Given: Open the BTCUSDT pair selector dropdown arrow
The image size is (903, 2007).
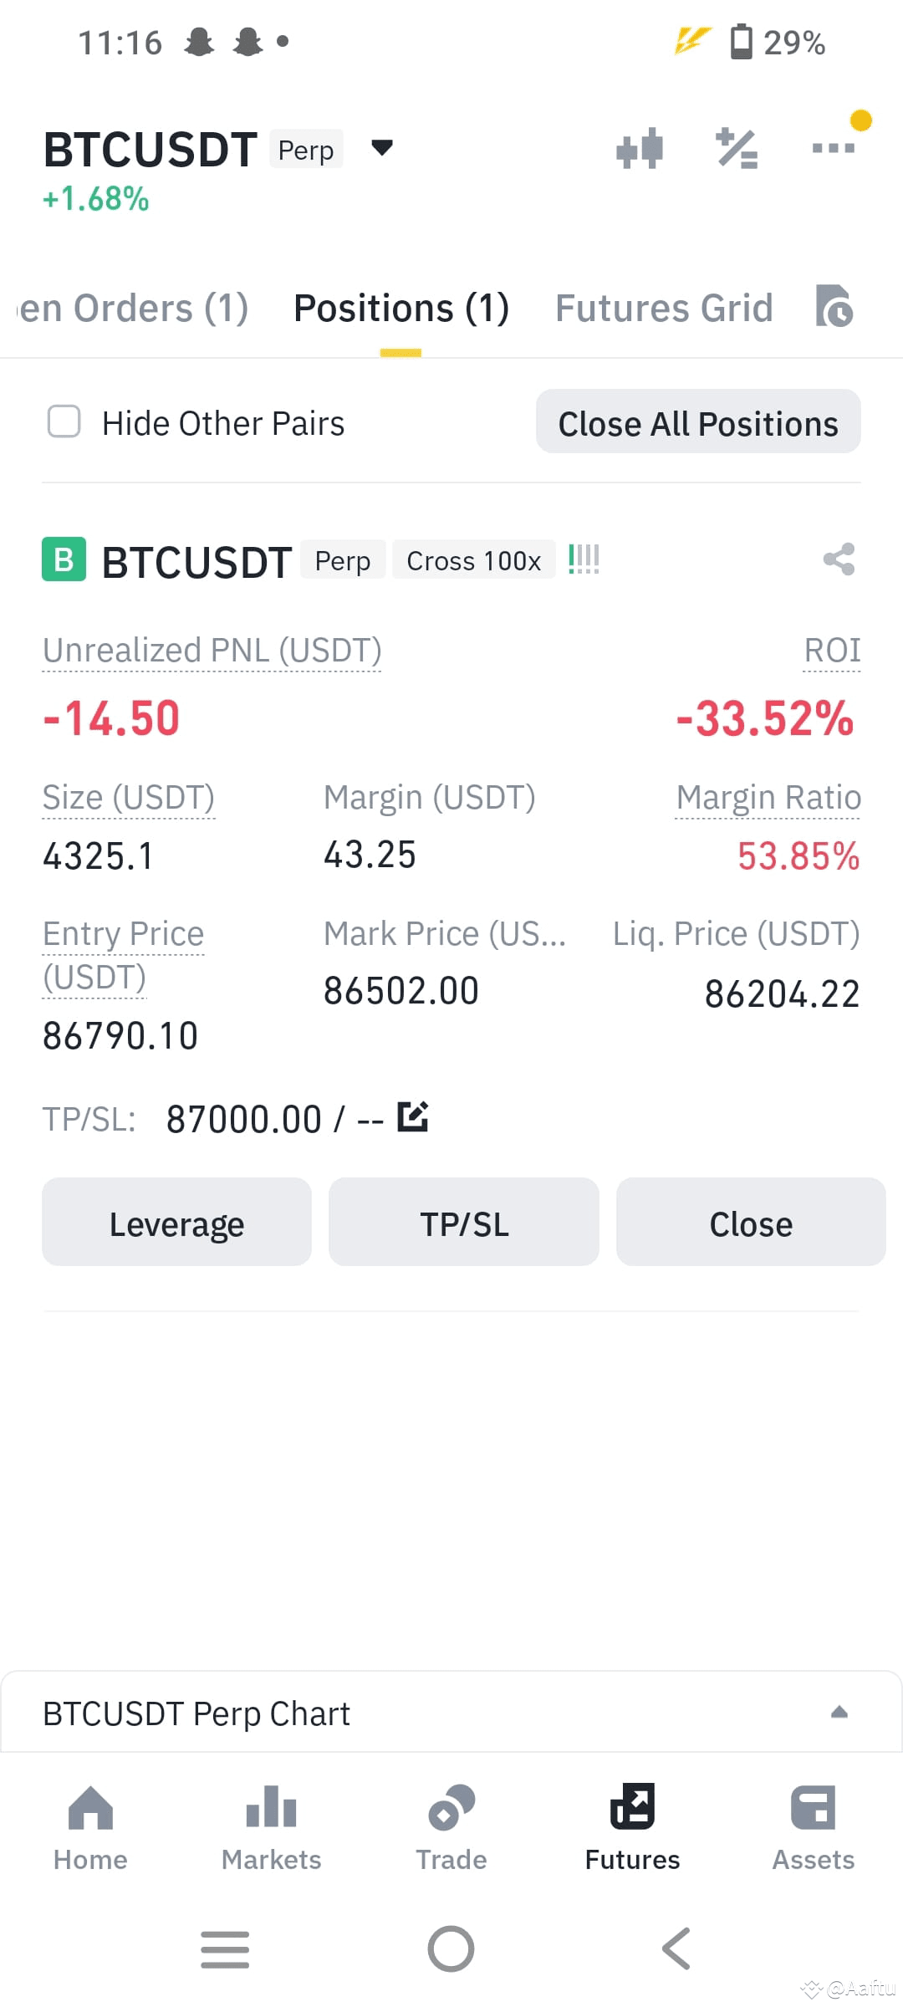Looking at the screenshot, I should point(382,148).
